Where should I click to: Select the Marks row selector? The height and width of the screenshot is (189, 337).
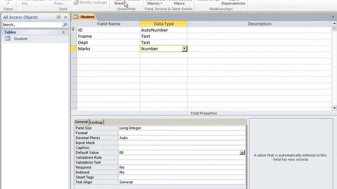pos(74,49)
